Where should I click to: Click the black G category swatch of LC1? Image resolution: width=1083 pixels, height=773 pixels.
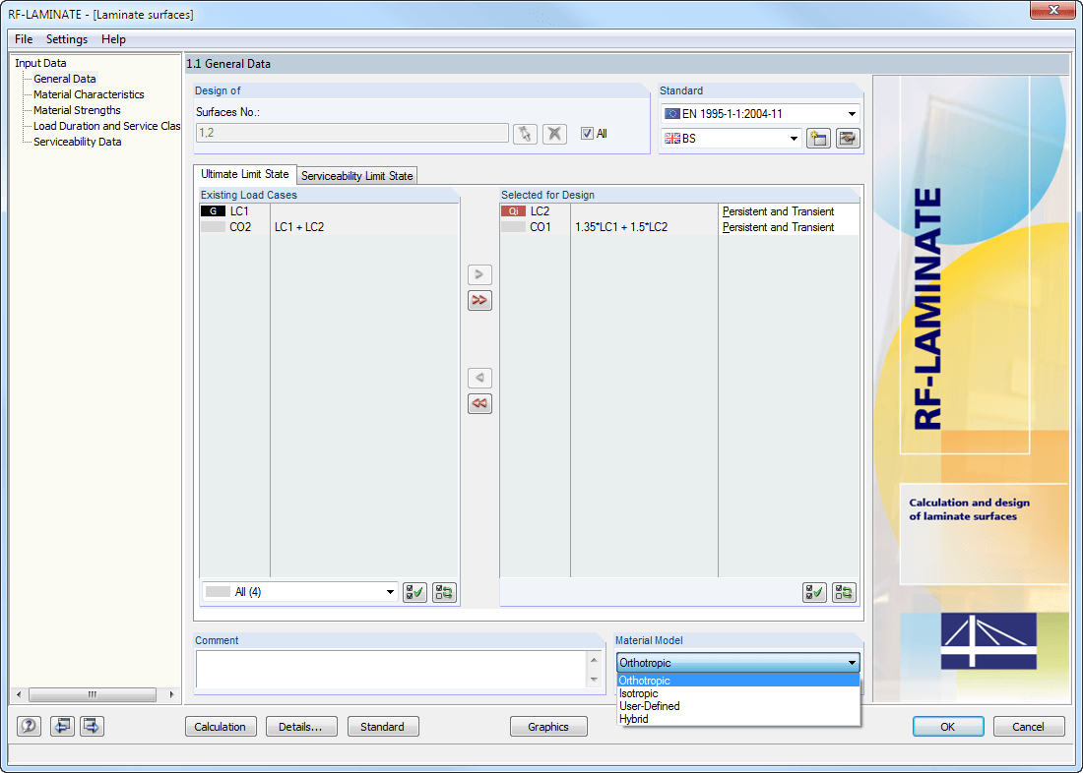click(x=213, y=211)
